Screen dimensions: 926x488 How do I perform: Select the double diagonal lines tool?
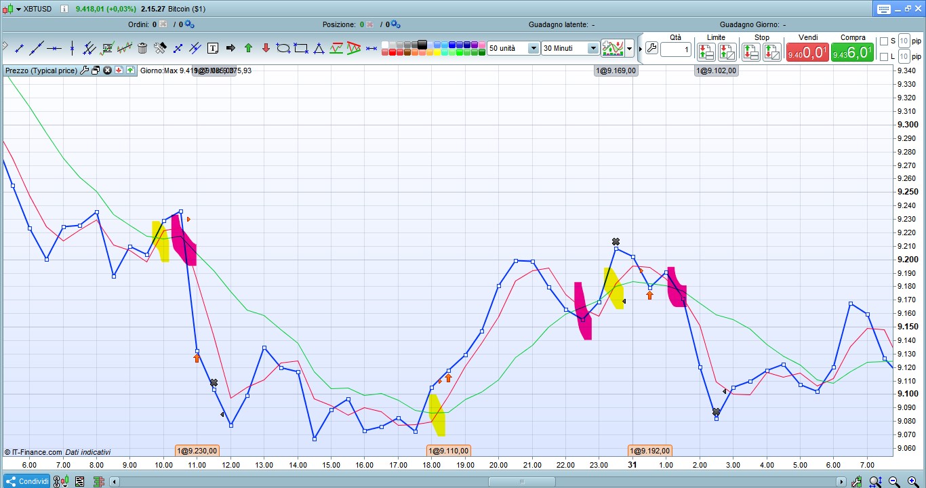click(195, 48)
